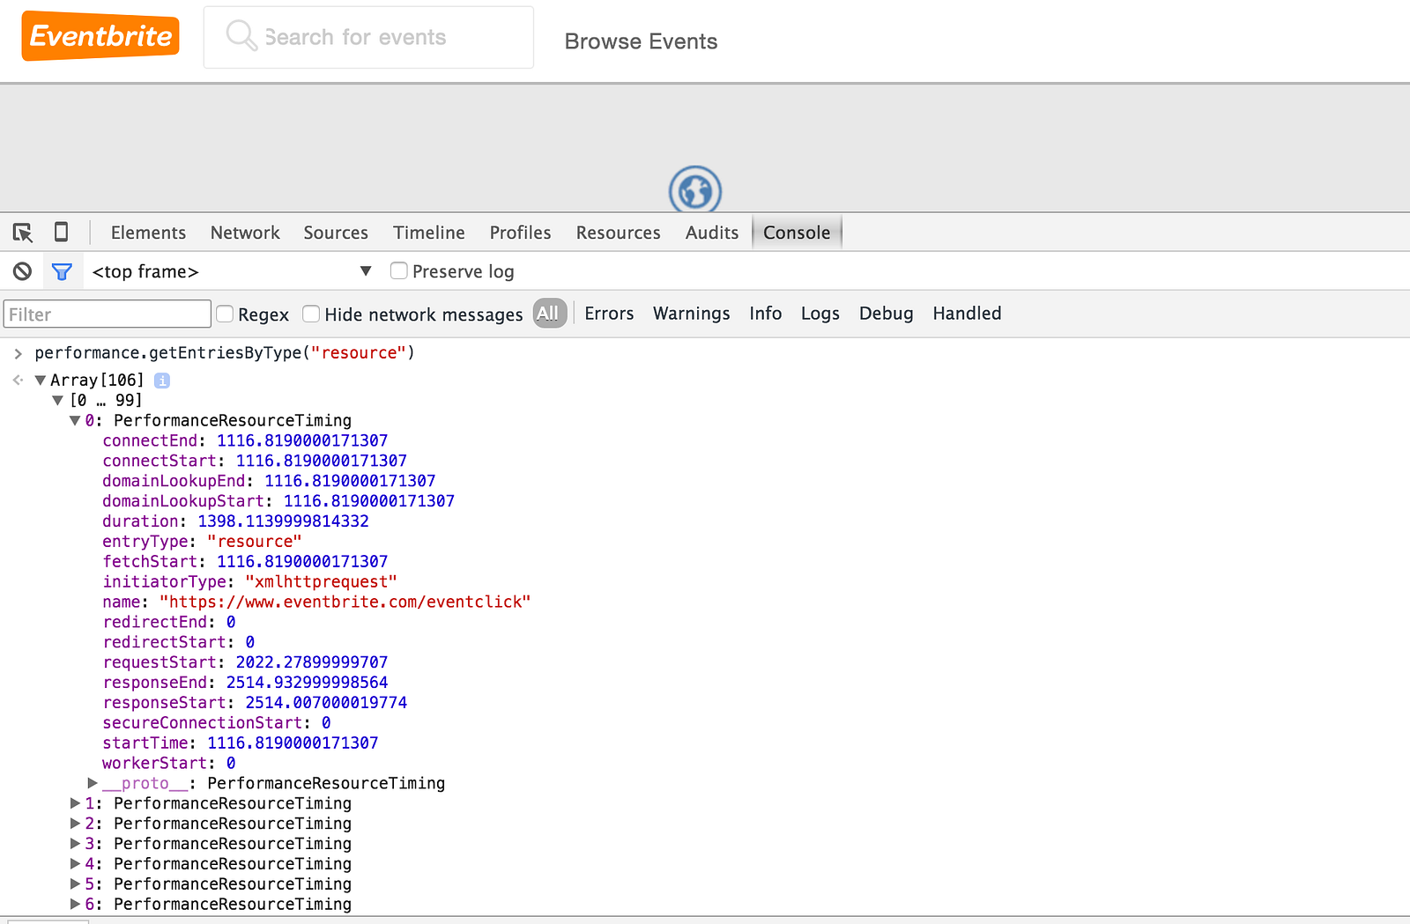Click the secureConnectionStart property row
The width and height of the screenshot is (1410, 924).
pos(217,723)
